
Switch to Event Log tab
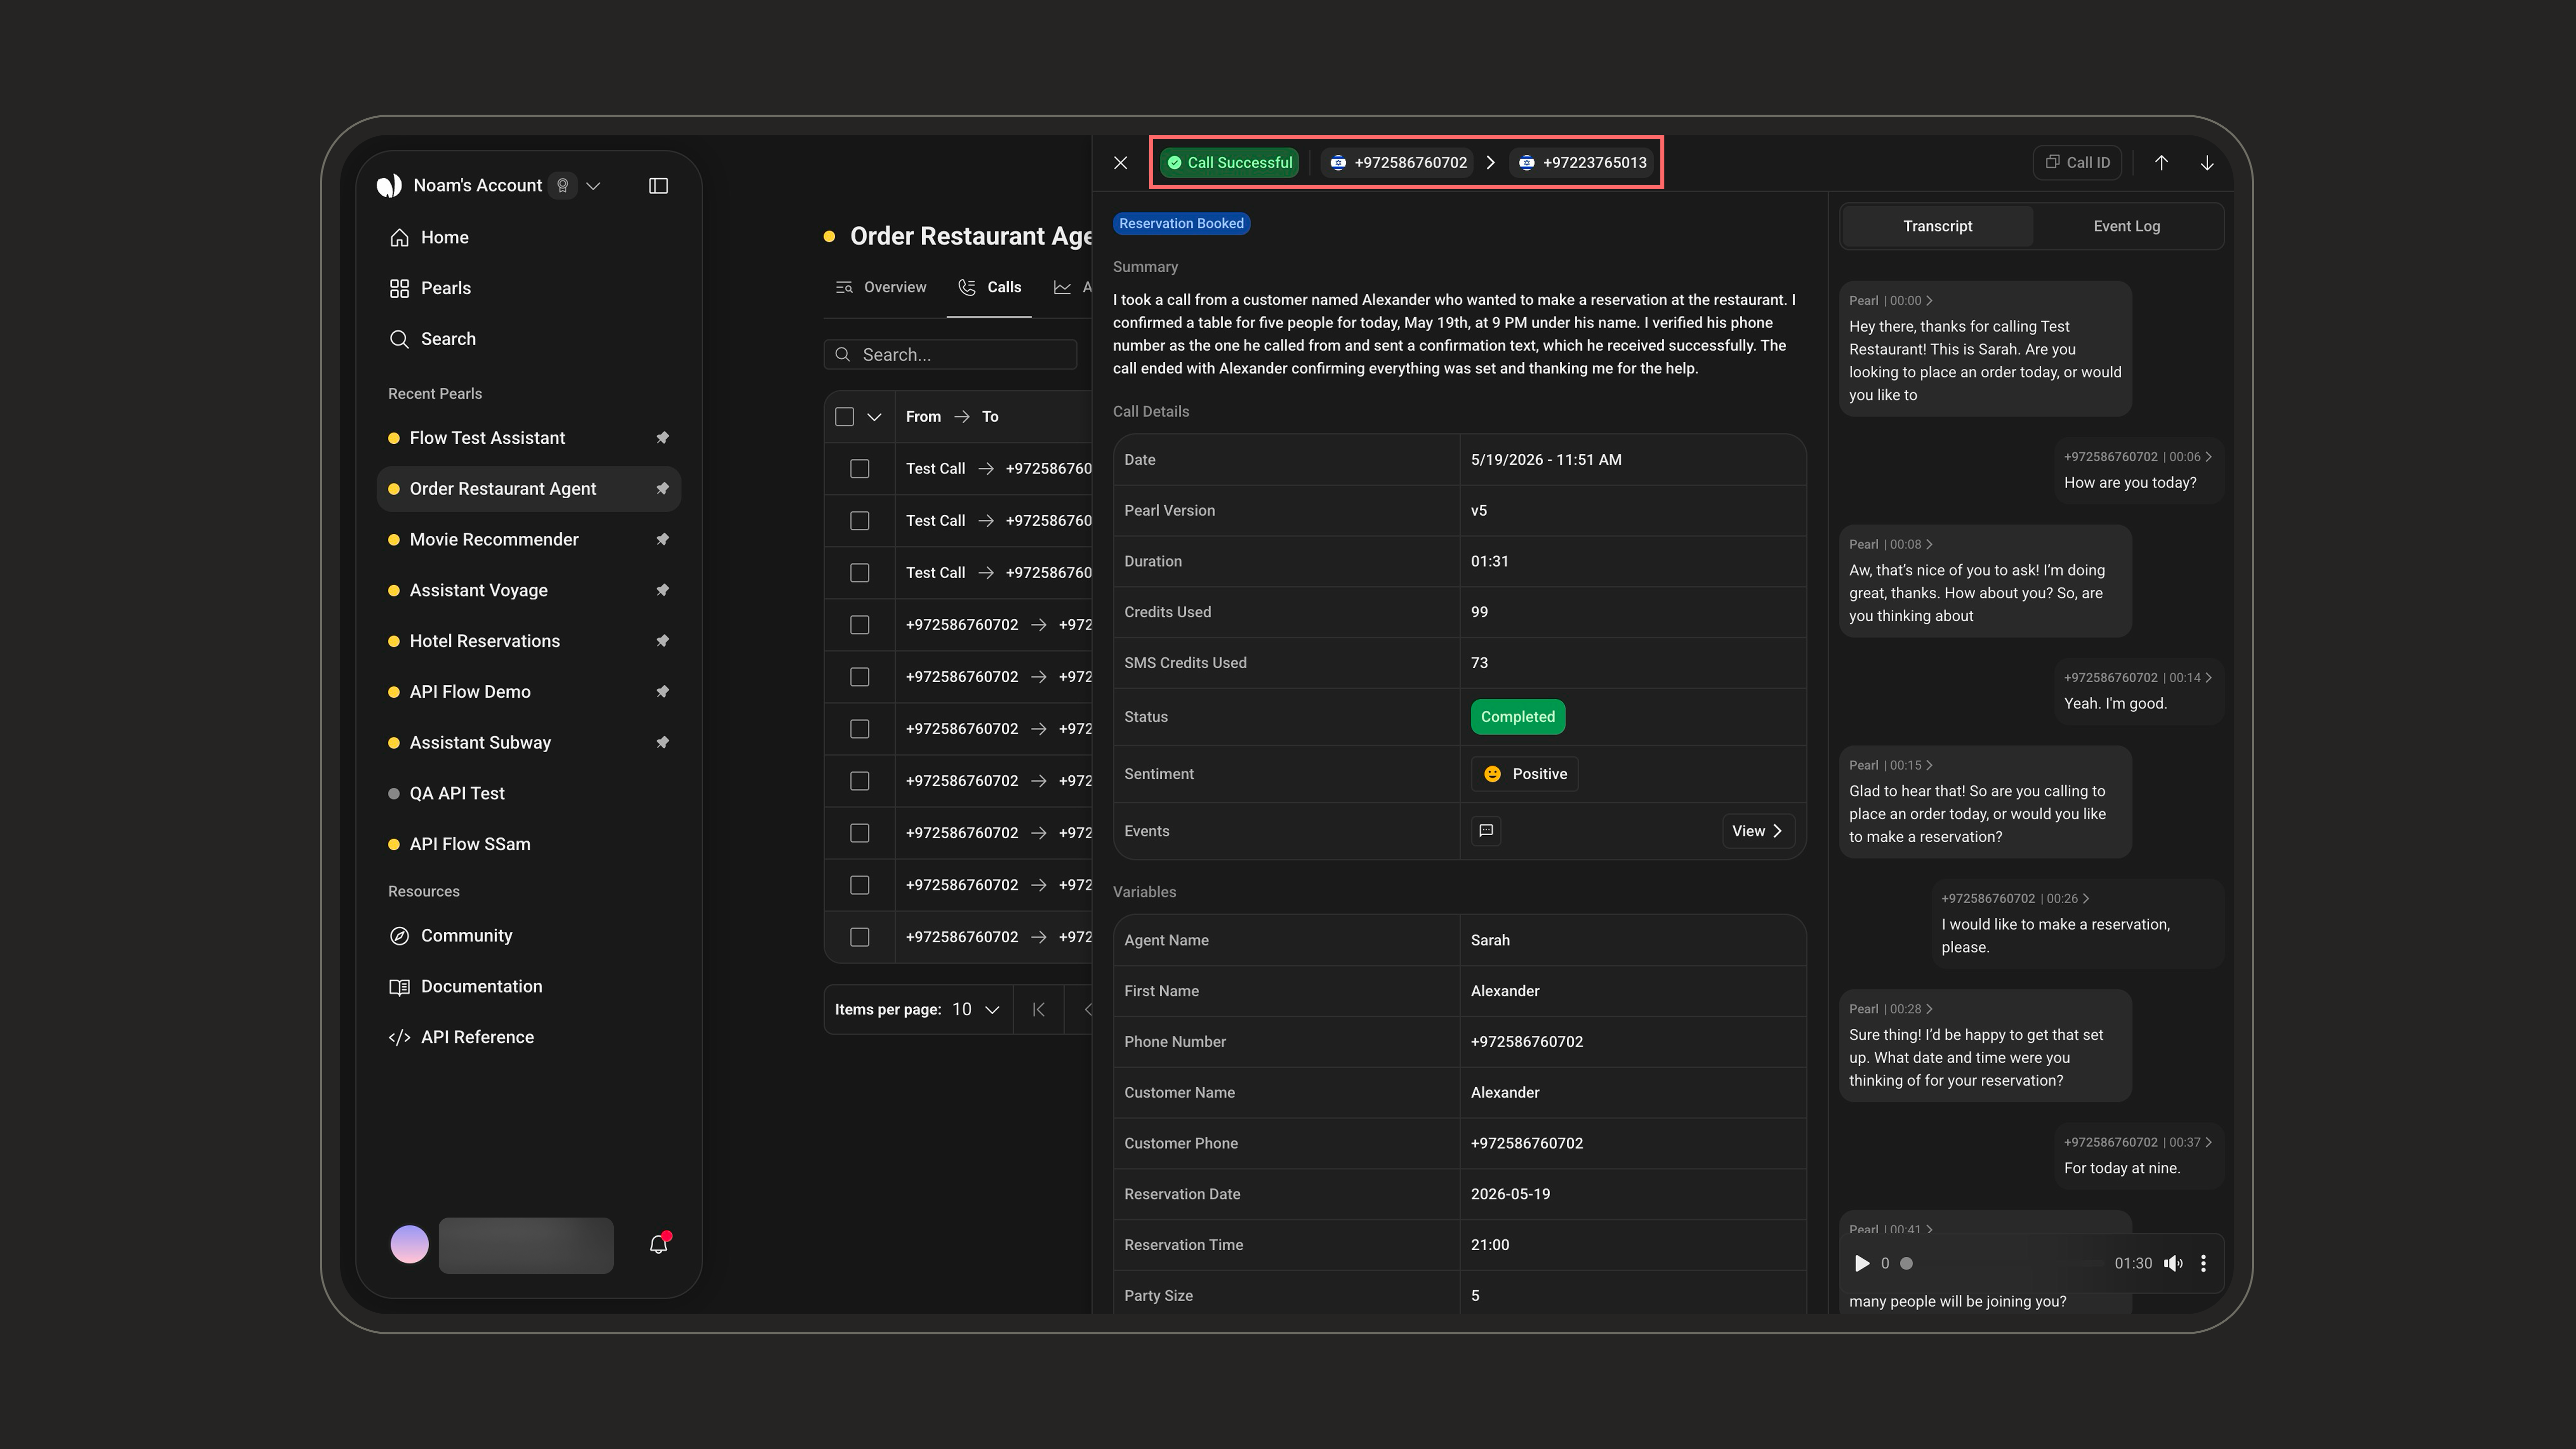pos(2126,226)
